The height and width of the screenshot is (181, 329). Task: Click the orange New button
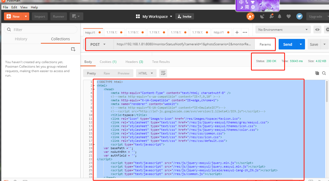pyautogui.click(x=13, y=16)
